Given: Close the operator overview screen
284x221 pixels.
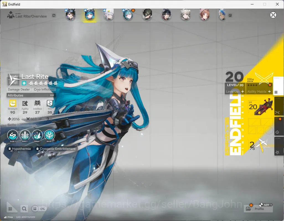Looking at the screenshot, I should click(273, 15).
